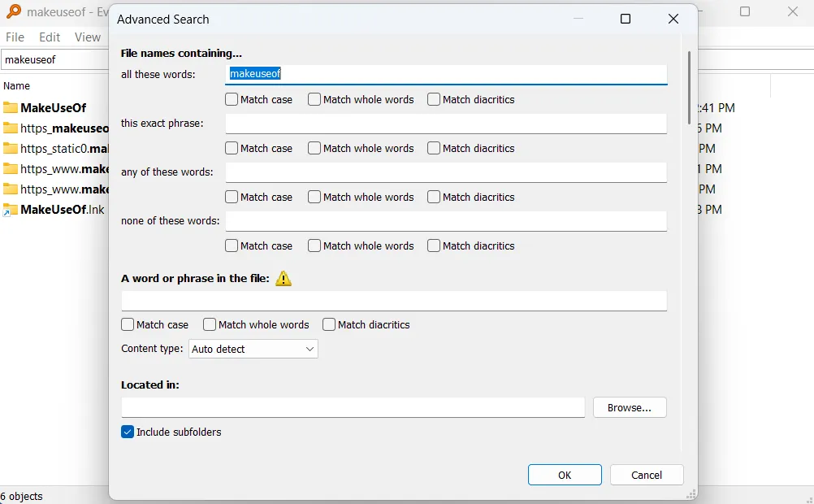Click the yellow warning icon beside file content

[x=283, y=279]
